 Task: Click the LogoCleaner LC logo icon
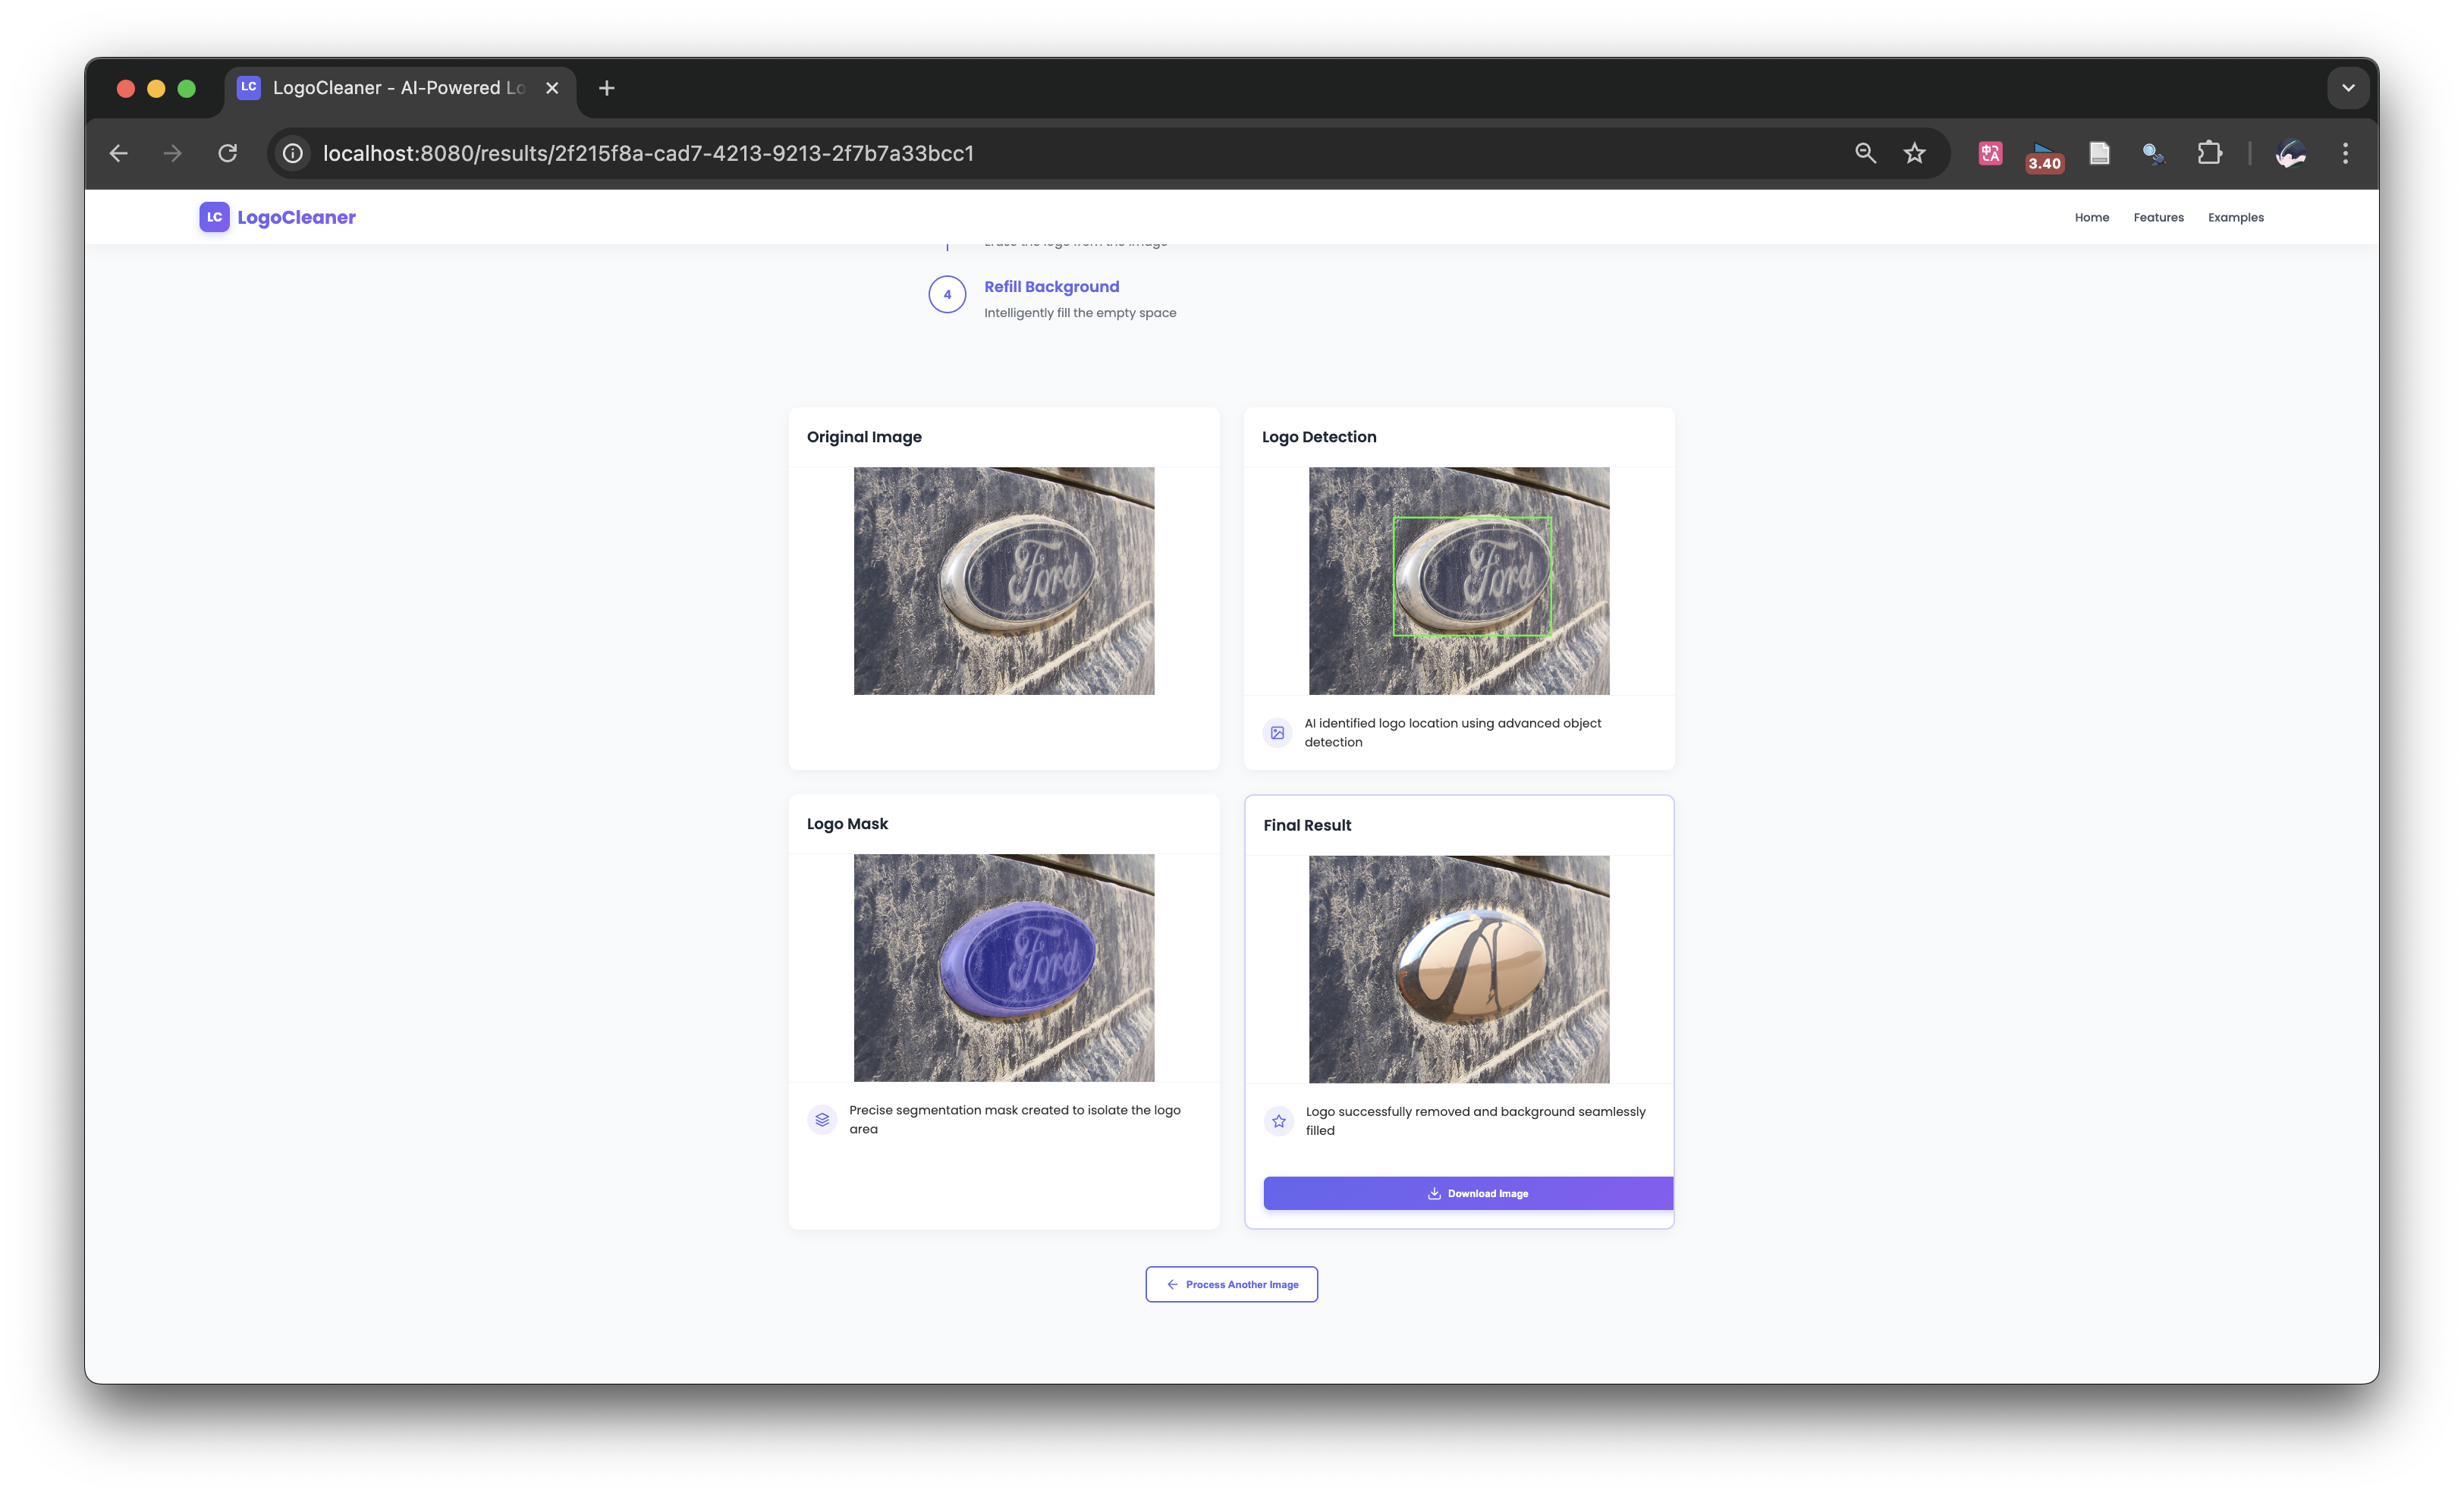[x=214, y=217]
